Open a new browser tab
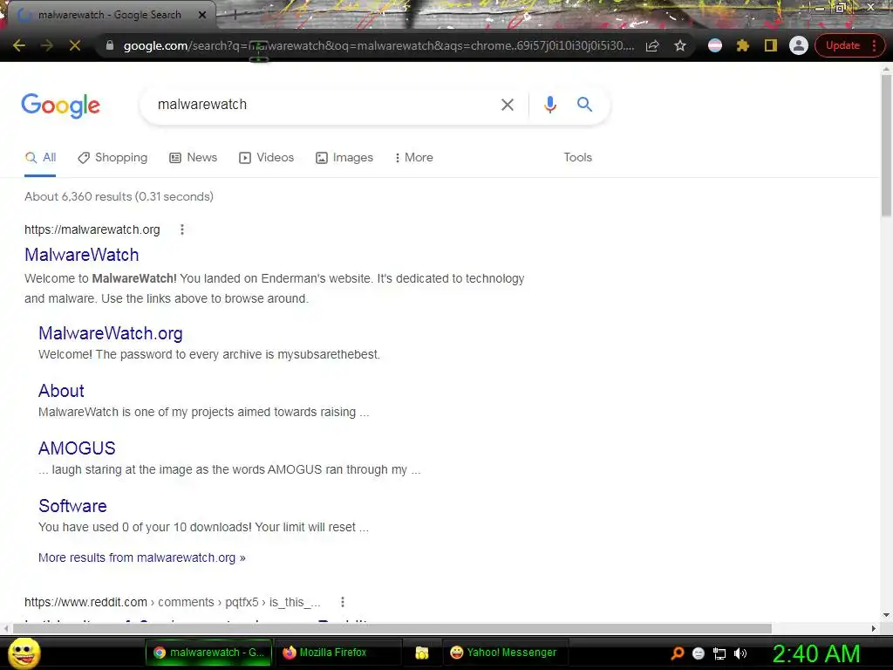This screenshot has width=893, height=670. (235, 15)
